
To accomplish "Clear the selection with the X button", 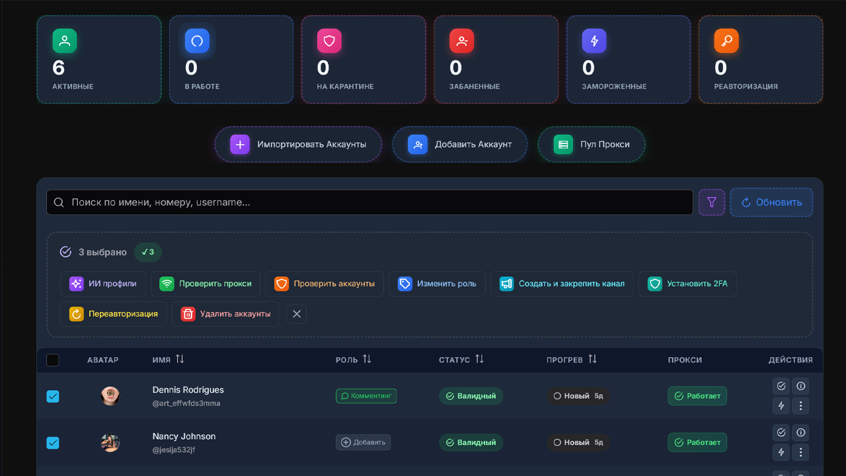I will pyautogui.click(x=297, y=314).
